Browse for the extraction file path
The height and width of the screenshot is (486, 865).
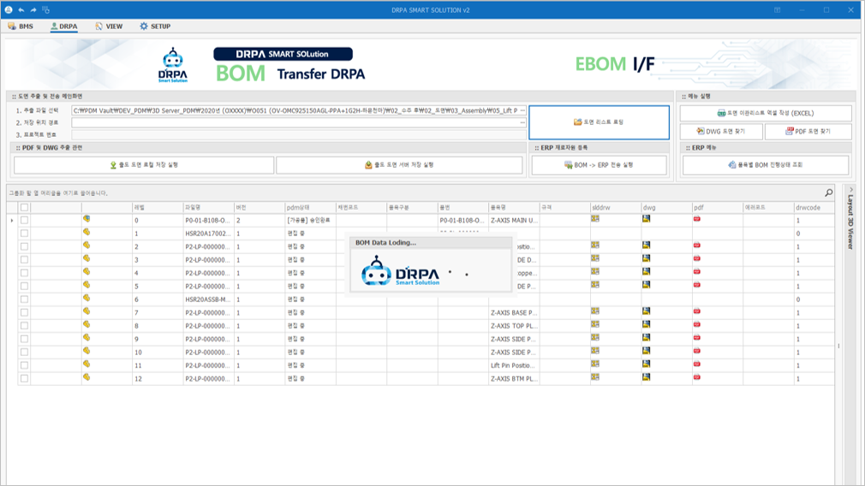(522, 110)
